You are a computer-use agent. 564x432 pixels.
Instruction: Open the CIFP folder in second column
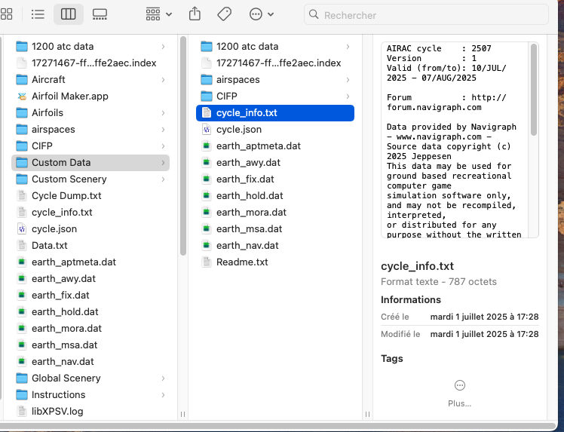coord(226,96)
